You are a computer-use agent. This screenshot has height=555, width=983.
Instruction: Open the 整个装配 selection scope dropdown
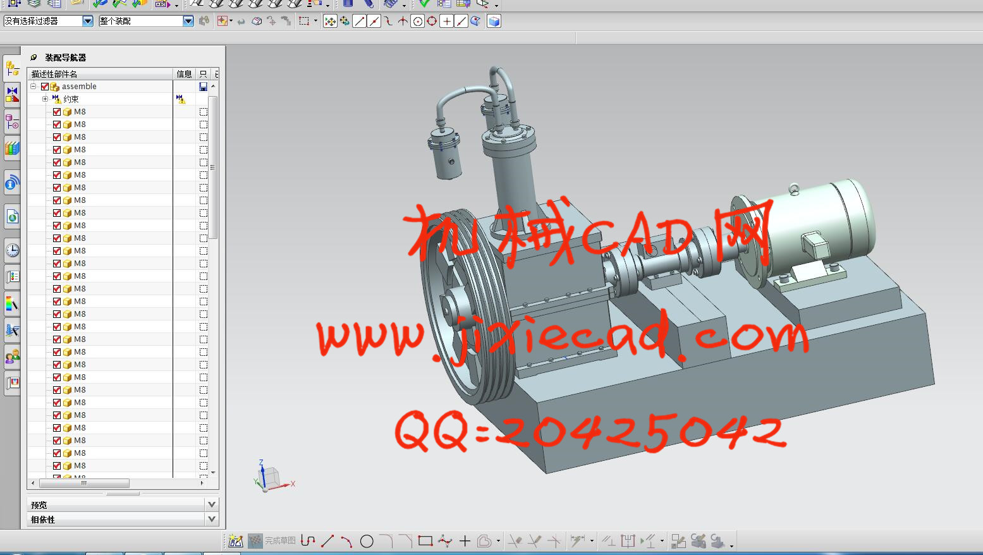point(188,21)
